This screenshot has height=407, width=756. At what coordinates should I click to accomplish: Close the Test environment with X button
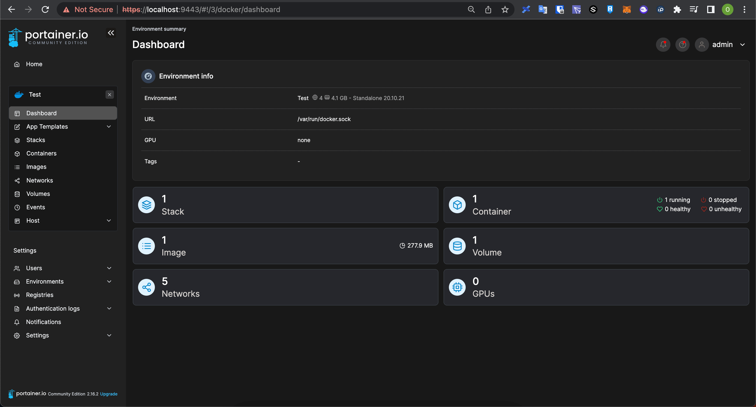[x=109, y=95]
